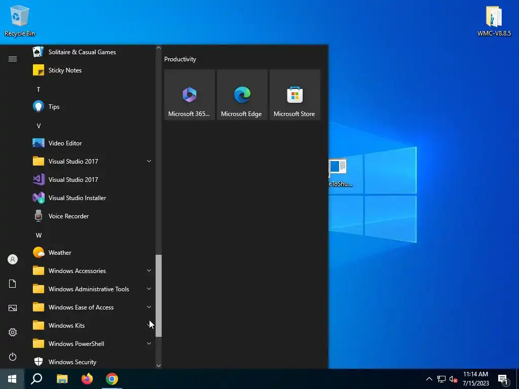Viewport: 519px width, 389px height.
Task: Open taskbar Search magnifier
Action: tap(36, 379)
